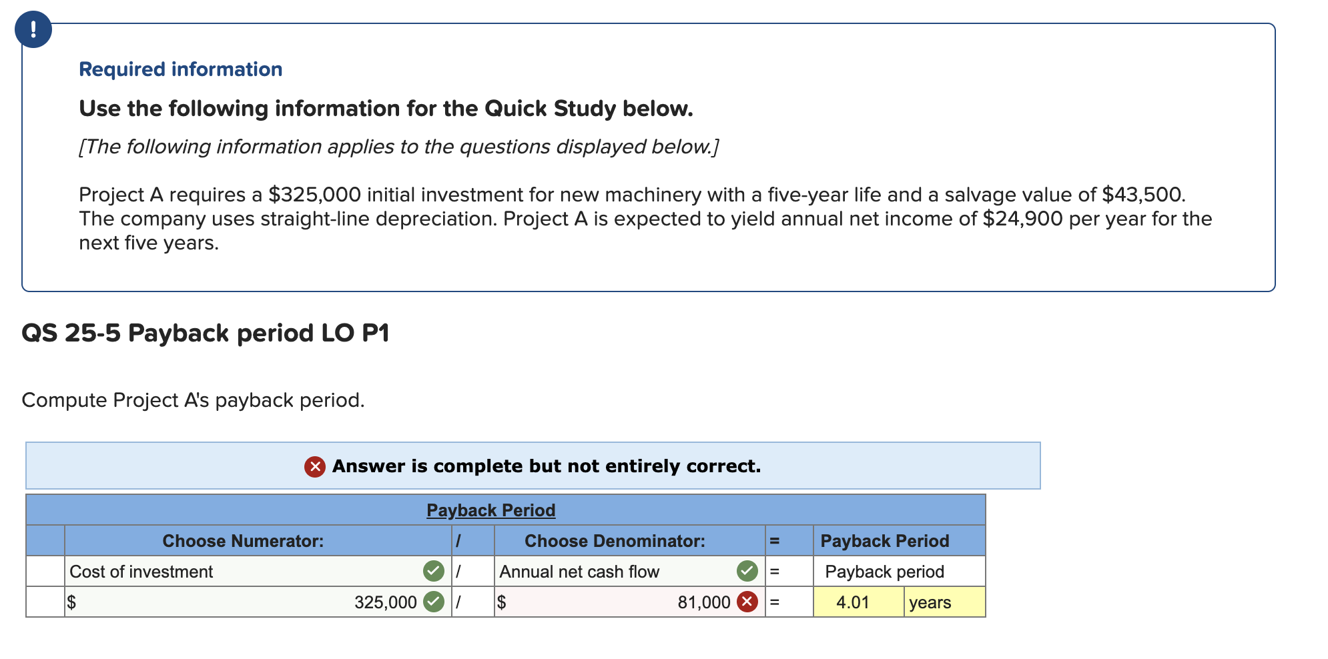1328x659 pixels.
Task: Open the Choose Numerator selection cell
Action: click(x=244, y=541)
